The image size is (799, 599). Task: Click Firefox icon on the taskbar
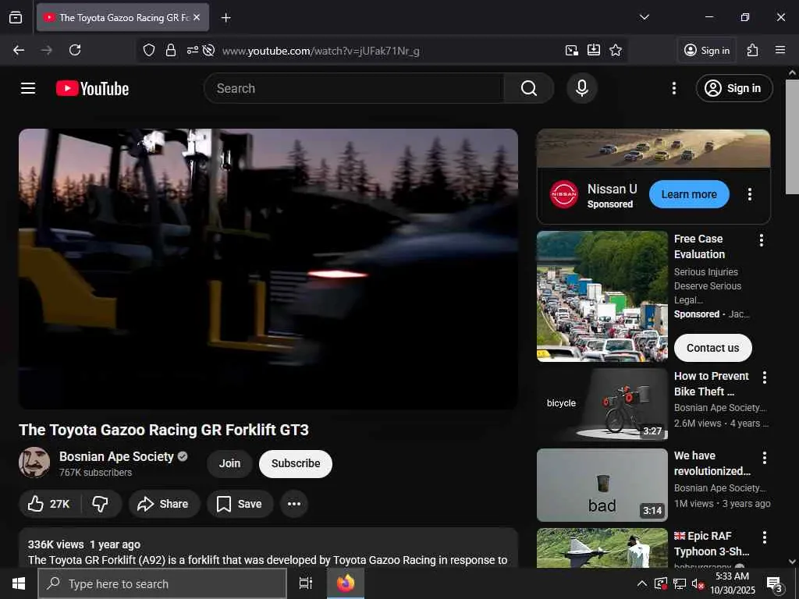click(346, 583)
